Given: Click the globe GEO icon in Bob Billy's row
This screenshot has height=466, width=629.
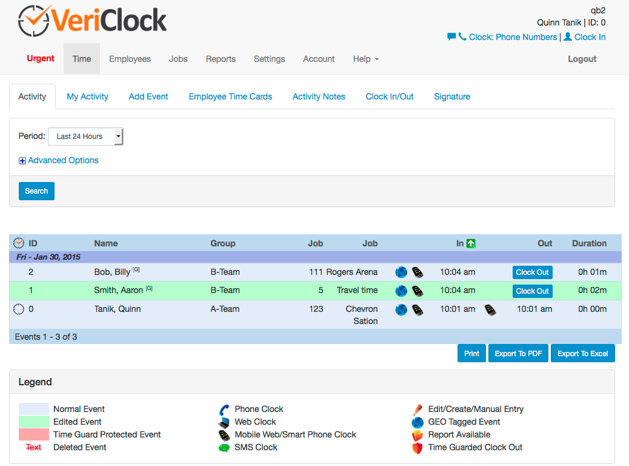Looking at the screenshot, I should tap(401, 272).
